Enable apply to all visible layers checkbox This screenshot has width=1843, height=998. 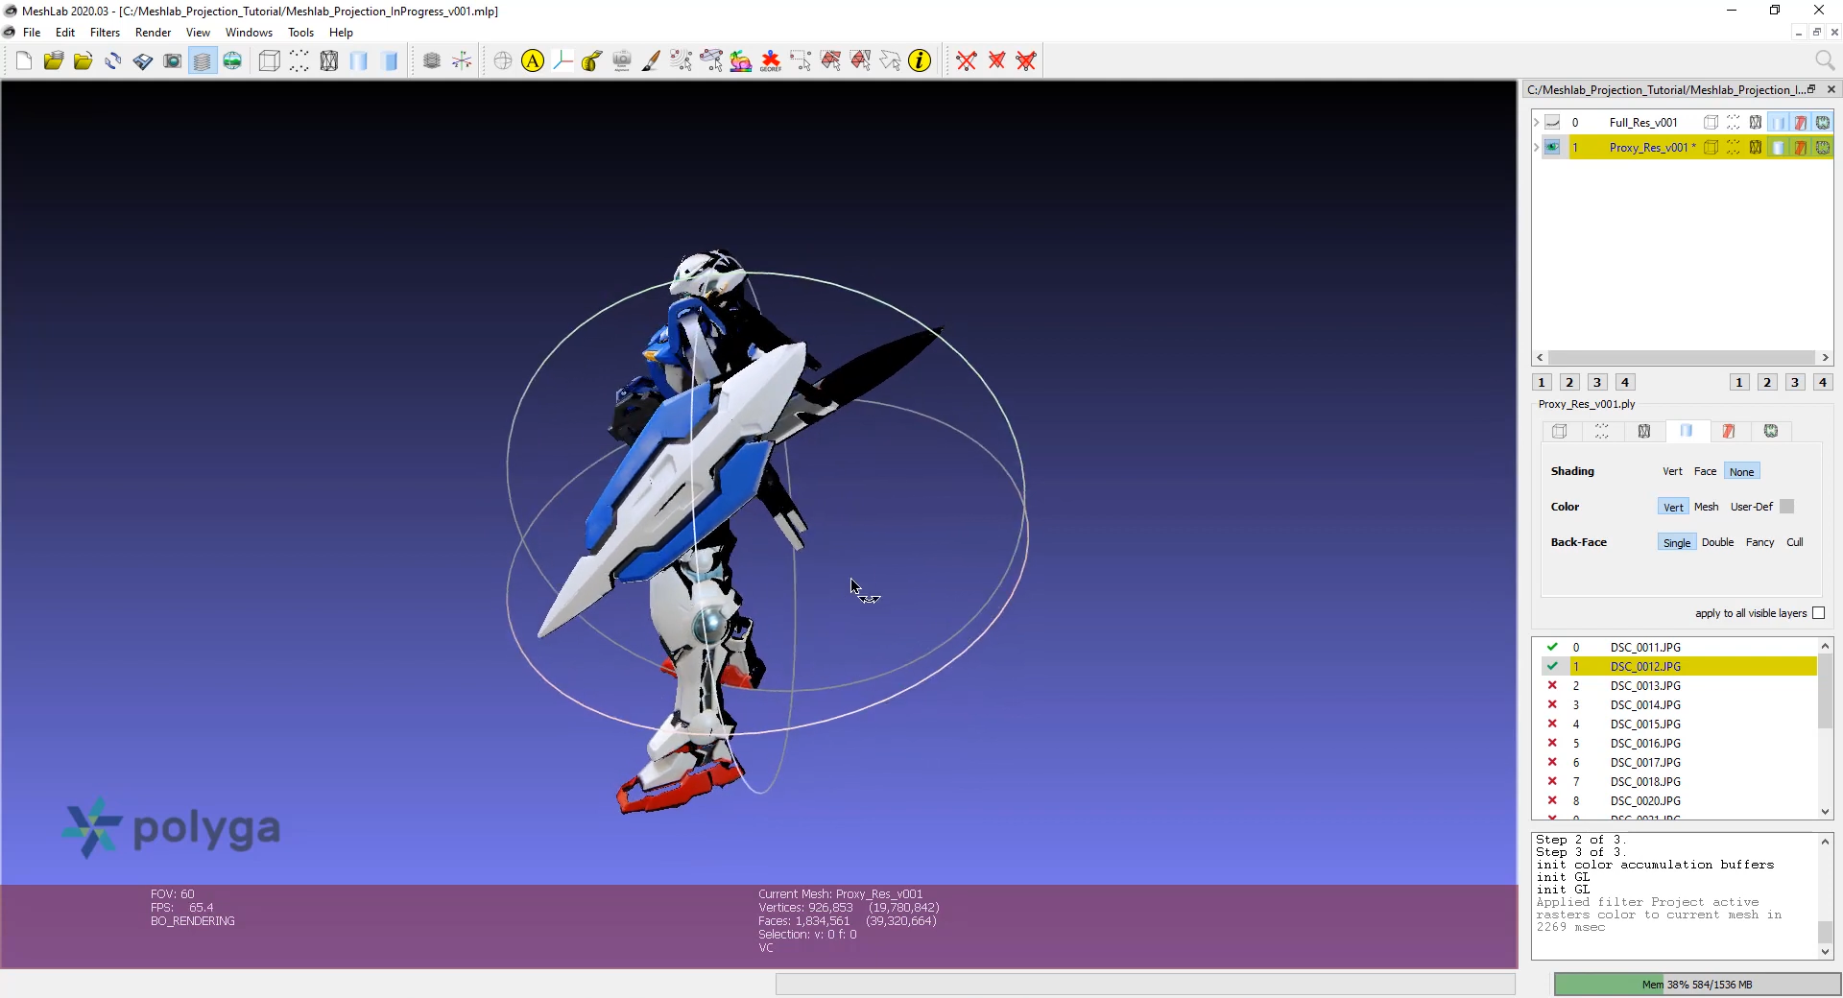(x=1818, y=613)
